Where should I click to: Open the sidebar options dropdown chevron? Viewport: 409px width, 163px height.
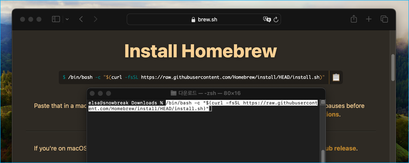(x=67, y=19)
